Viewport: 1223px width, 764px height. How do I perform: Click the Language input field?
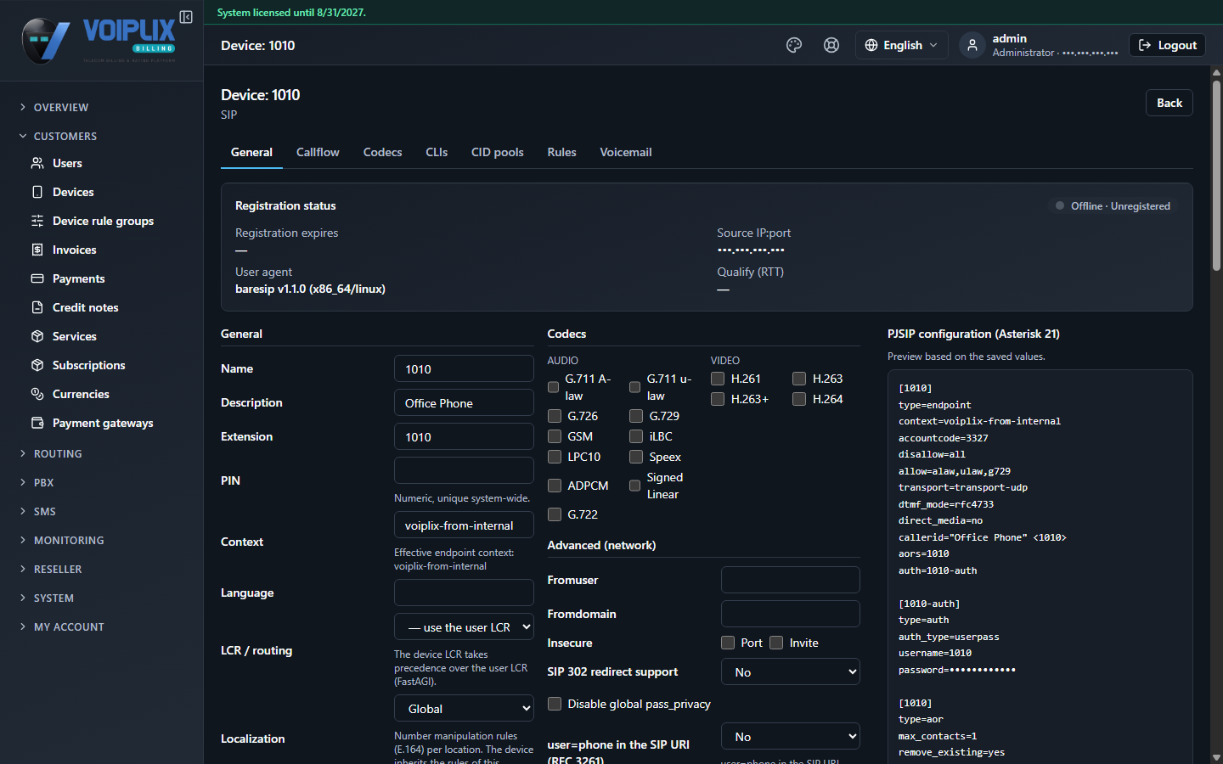[x=464, y=593]
